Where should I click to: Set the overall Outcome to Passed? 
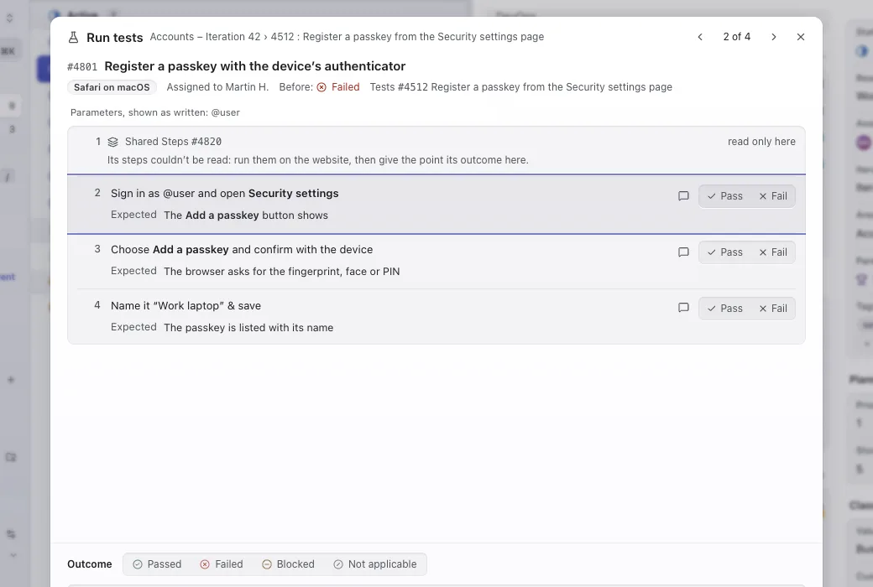click(157, 564)
